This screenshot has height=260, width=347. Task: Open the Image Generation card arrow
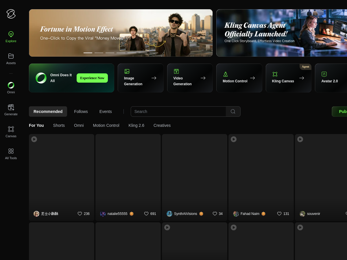pyautogui.click(x=154, y=78)
